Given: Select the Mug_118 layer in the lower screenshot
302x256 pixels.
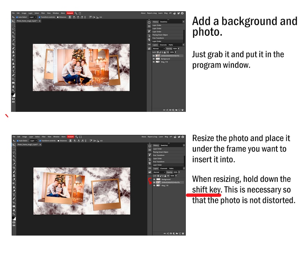Looking at the screenshot, I should (169, 186).
